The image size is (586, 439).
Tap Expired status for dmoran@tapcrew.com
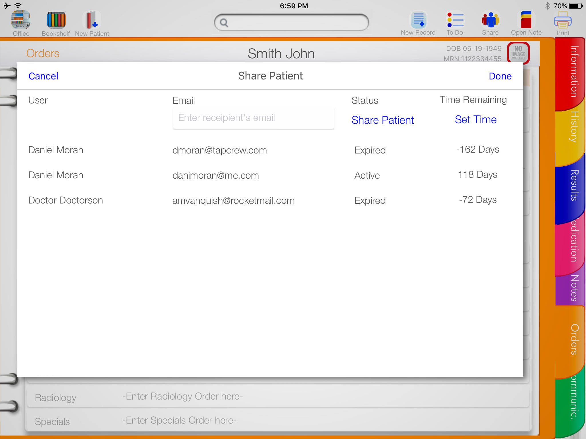[370, 150]
